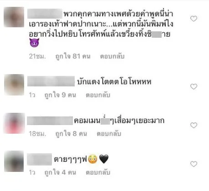Reply to the 21ชม. comment
Viewport: 209px width, 191px height.
[x=112, y=56]
